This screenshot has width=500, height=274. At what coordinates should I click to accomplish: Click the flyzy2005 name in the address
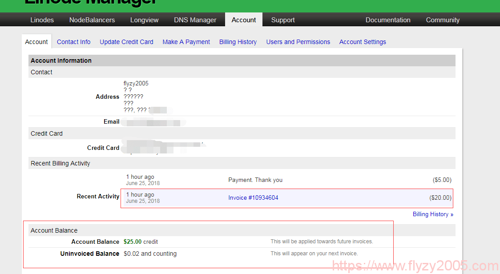[x=136, y=83]
